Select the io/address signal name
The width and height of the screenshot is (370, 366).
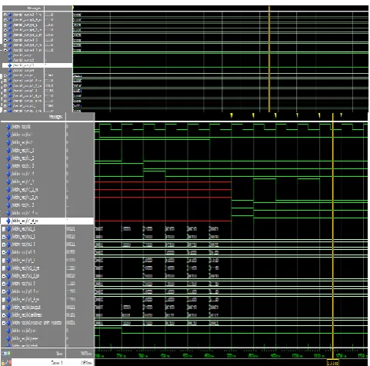pyautogui.click(x=27, y=315)
